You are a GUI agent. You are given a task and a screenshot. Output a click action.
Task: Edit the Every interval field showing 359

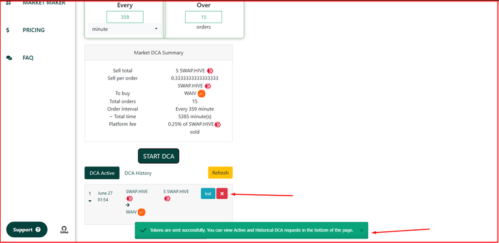[x=125, y=17]
